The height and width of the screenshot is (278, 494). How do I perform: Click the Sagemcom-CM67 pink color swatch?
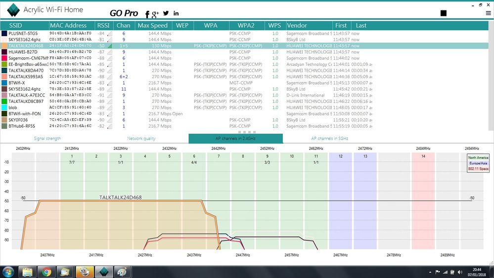(4, 58)
